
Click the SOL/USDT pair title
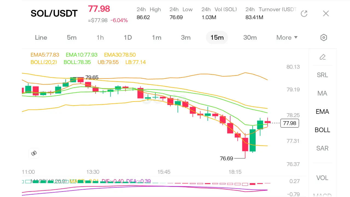pyautogui.click(x=54, y=13)
